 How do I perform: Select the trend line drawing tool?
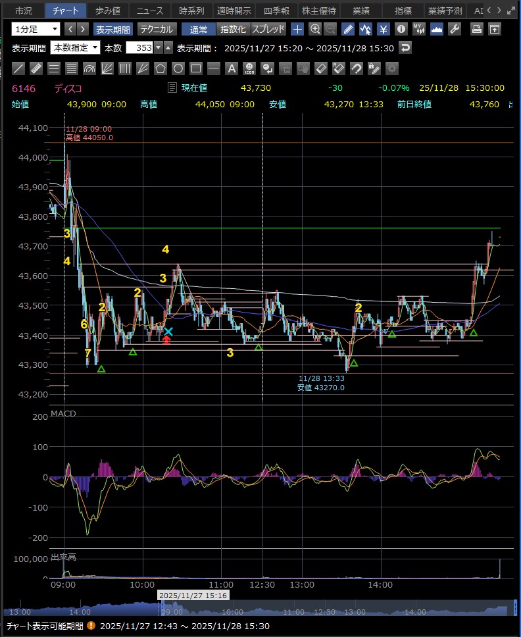(19, 68)
